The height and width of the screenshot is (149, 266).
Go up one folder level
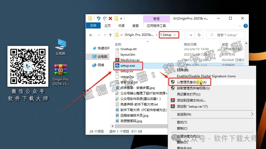click(x=110, y=35)
